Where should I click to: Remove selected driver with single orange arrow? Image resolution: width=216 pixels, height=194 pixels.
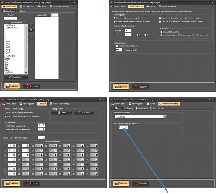(x=31, y=37)
